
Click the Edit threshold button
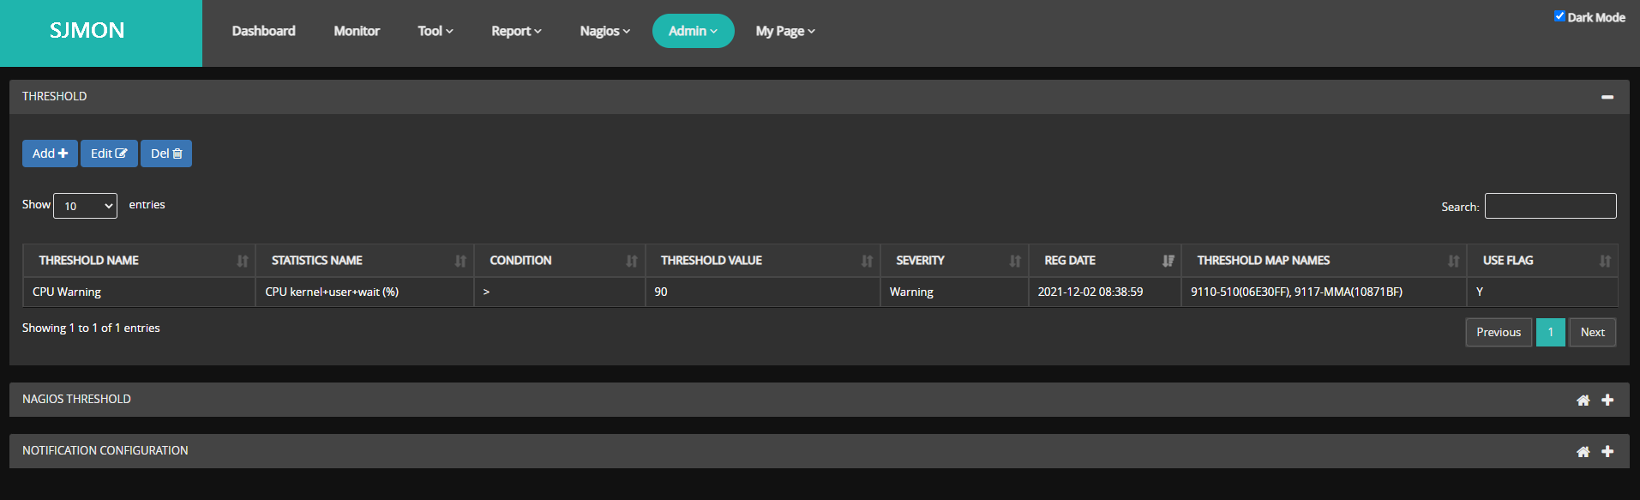pos(109,154)
